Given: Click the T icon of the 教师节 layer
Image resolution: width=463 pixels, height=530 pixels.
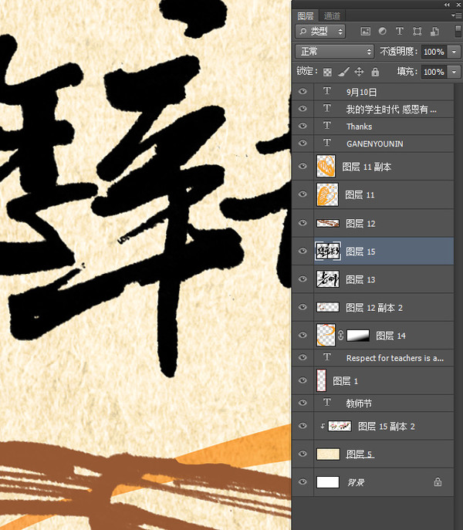Looking at the screenshot, I should point(326,402).
